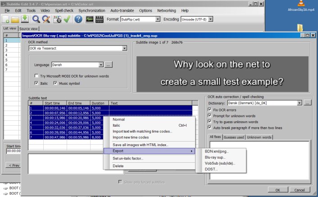Image resolution: width=318 pixels, height=197 pixels.
Task: Choose Normal from the context menu
Action: (149, 119)
